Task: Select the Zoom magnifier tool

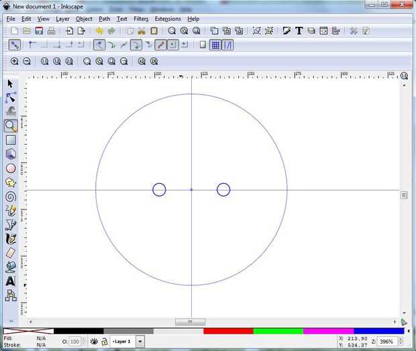Action: (11, 126)
